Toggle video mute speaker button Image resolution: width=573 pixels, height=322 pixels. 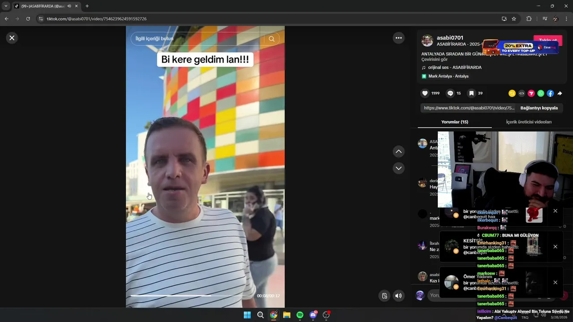[x=398, y=296]
